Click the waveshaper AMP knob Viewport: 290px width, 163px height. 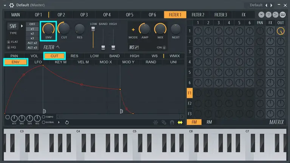[145, 29]
